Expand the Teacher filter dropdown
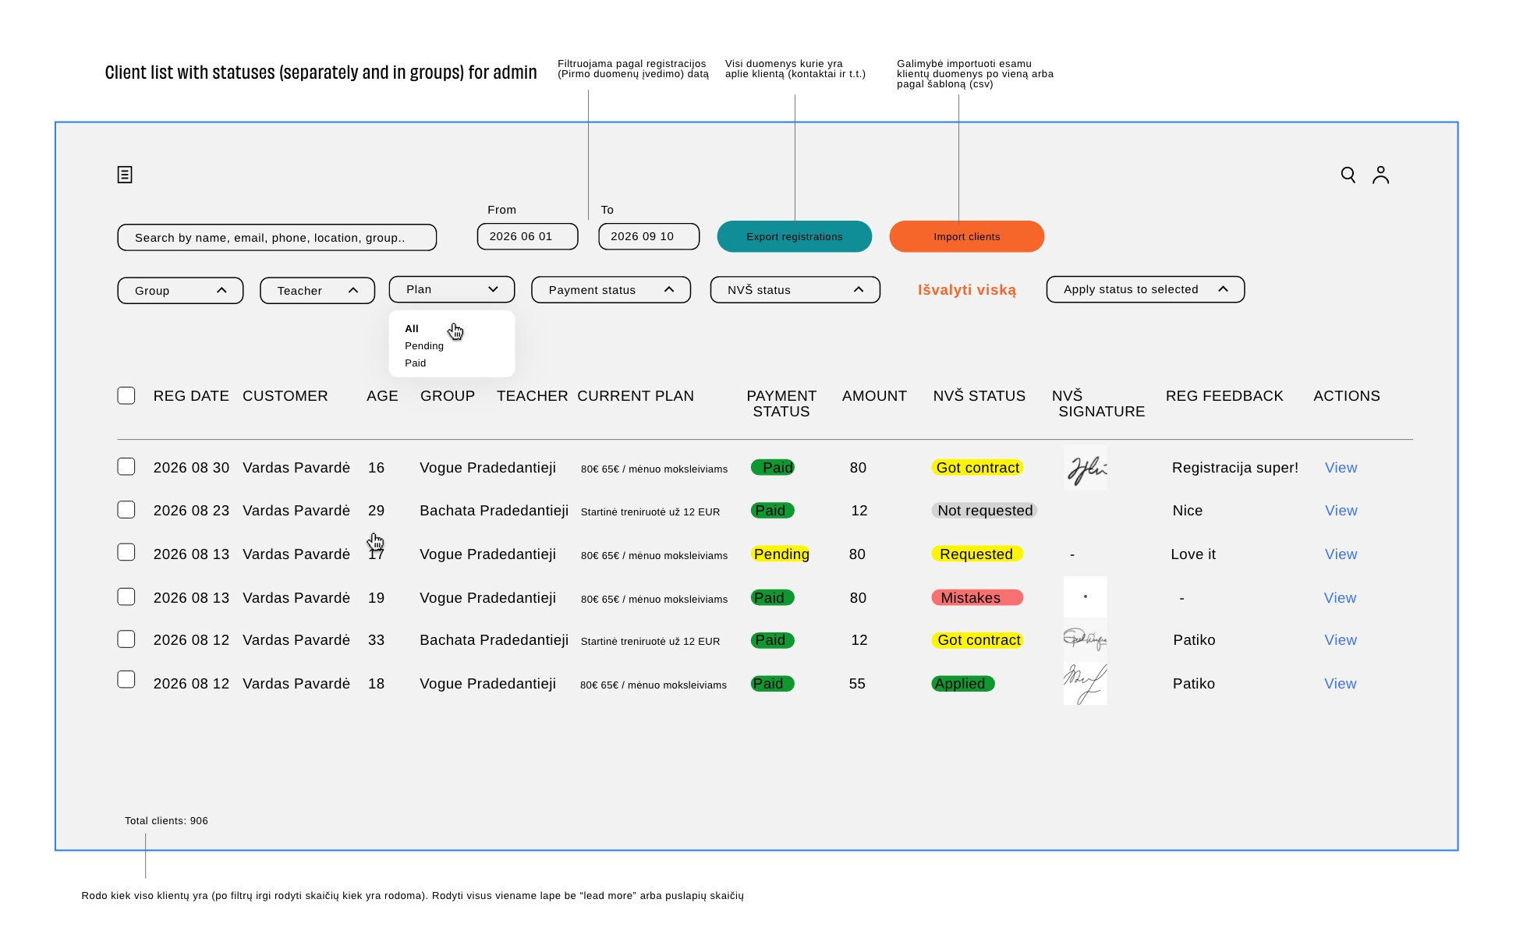The width and height of the screenshot is (1516, 931). [x=317, y=290]
